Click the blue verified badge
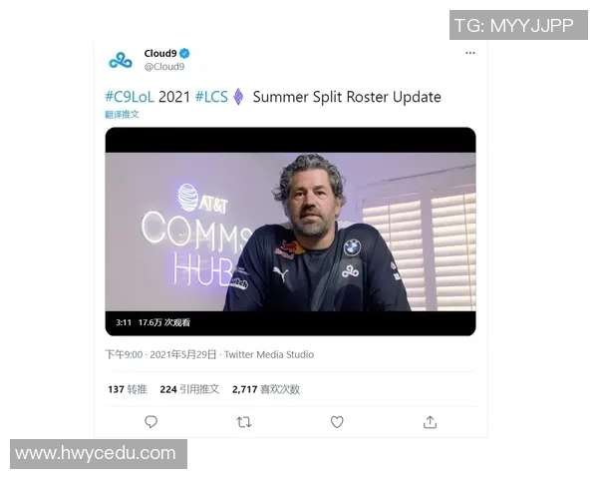Image resolution: width=598 pixels, height=479 pixels. pos(184,54)
